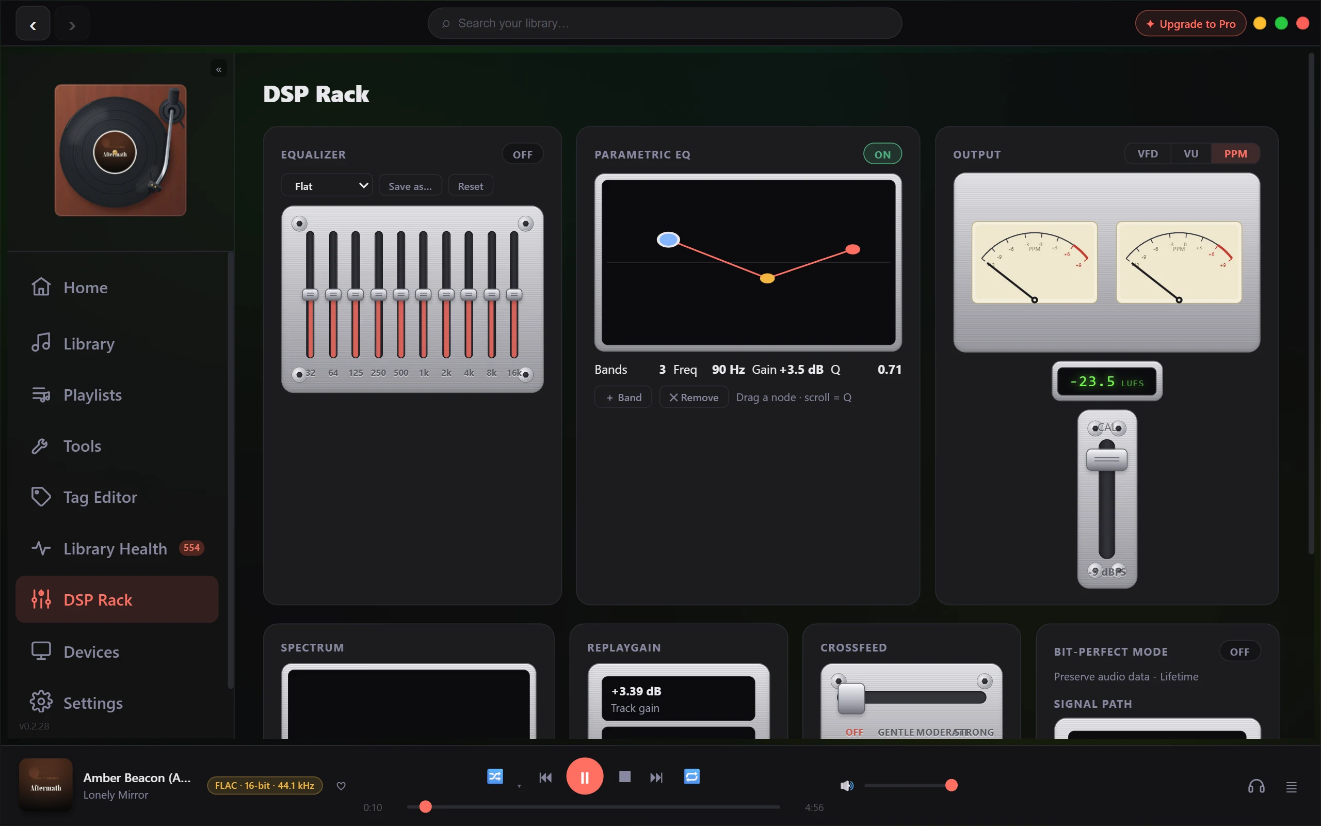
Task: Click the playback progress bar
Action: point(593,807)
